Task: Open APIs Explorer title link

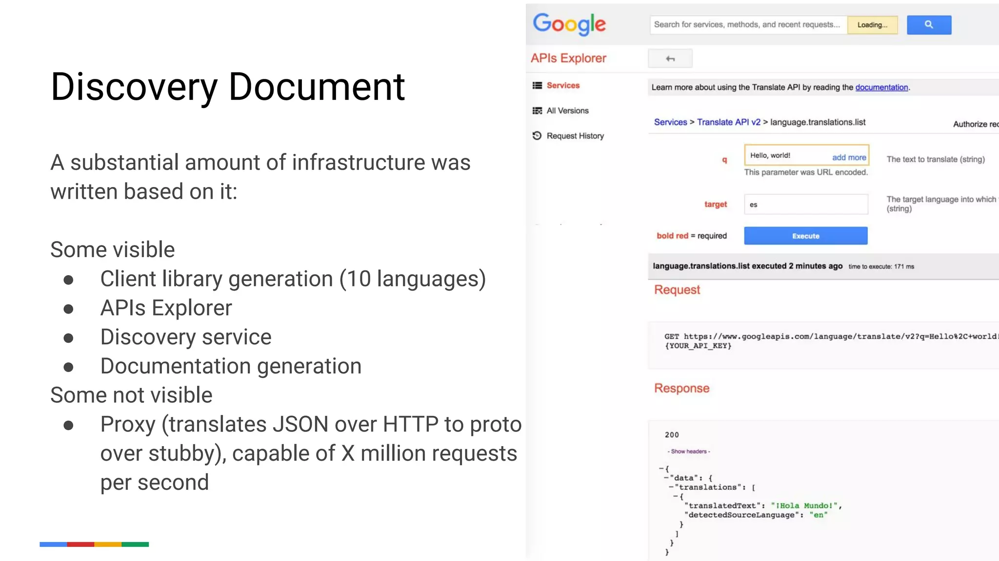Action: [x=568, y=58]
